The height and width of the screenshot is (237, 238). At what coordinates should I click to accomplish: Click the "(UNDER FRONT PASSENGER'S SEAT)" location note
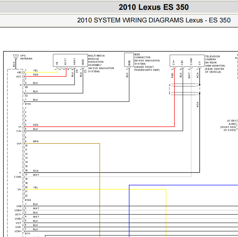tap(147, 68)
